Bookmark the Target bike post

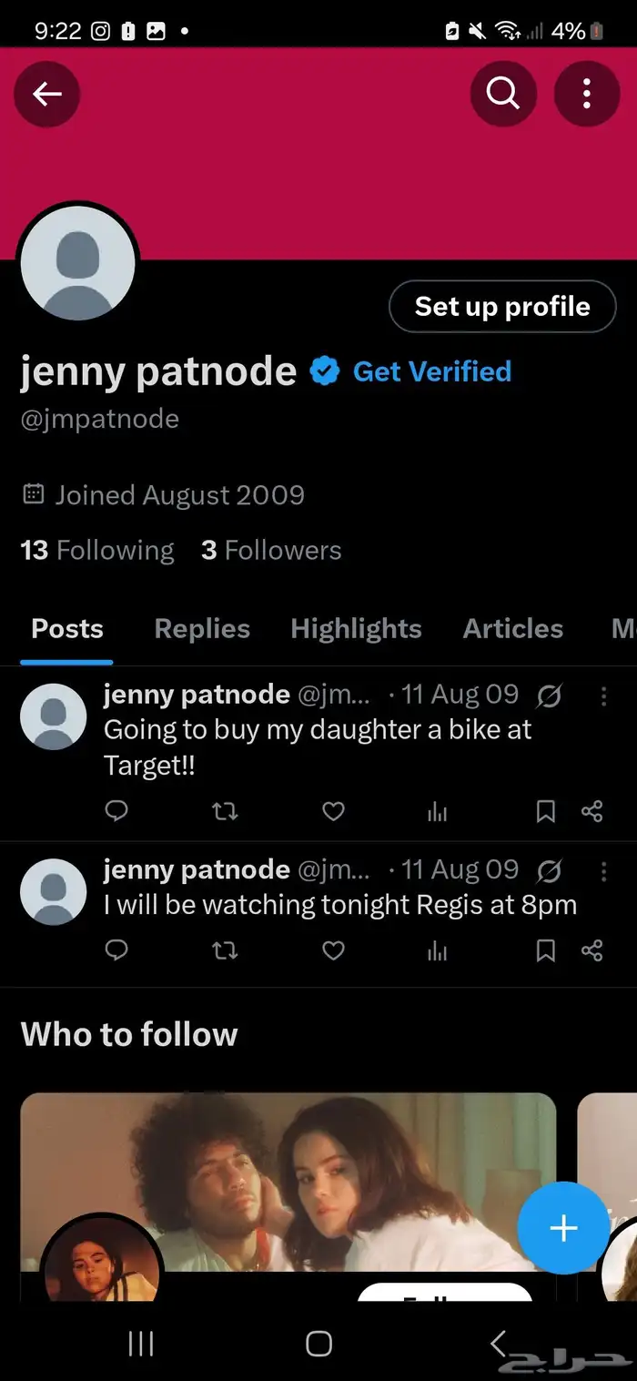click(x=545, y=810)
